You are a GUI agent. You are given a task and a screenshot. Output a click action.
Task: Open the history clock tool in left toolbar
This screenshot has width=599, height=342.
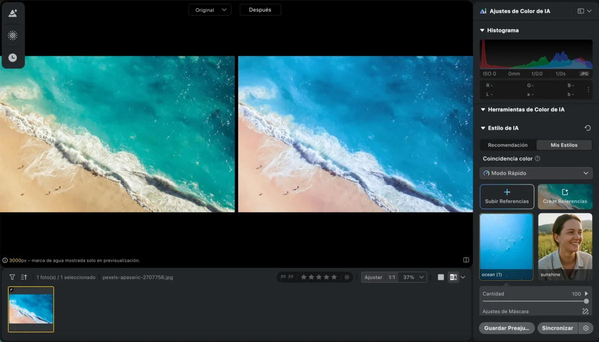pyautogui.click(x=12, y=58)
